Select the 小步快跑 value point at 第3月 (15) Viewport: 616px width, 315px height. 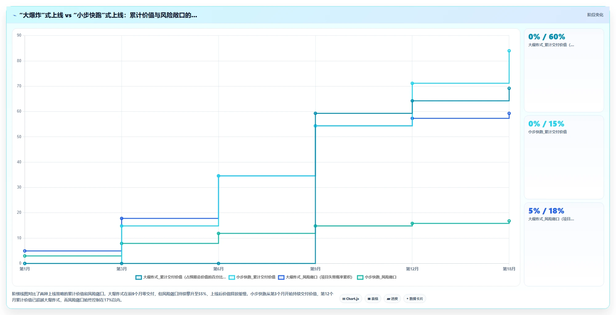coord(122,226)
